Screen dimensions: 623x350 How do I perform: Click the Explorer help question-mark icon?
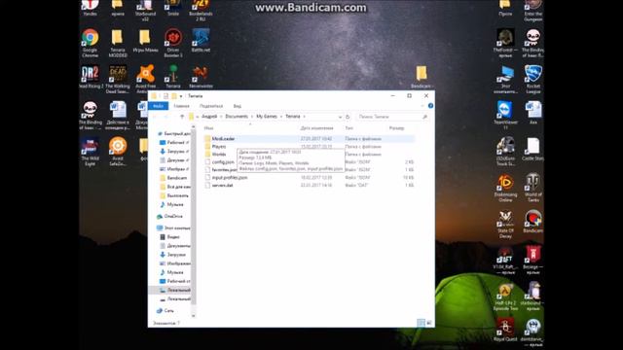point(430,106)
